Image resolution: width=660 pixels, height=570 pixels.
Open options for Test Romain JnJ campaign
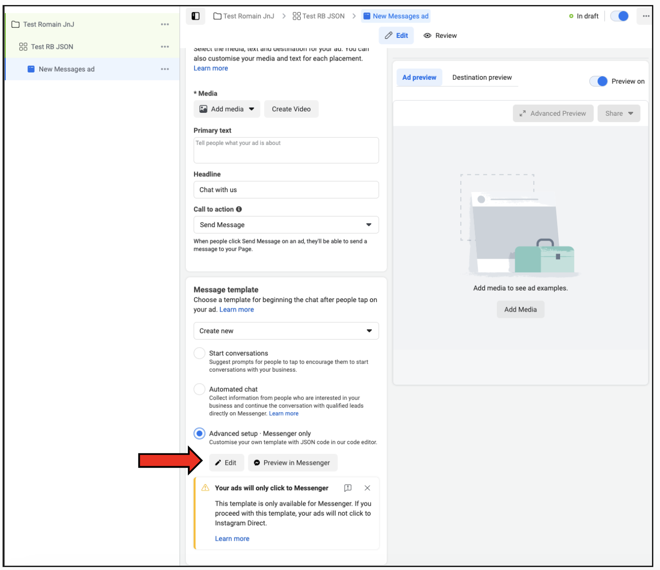click(x=165, y=24)
